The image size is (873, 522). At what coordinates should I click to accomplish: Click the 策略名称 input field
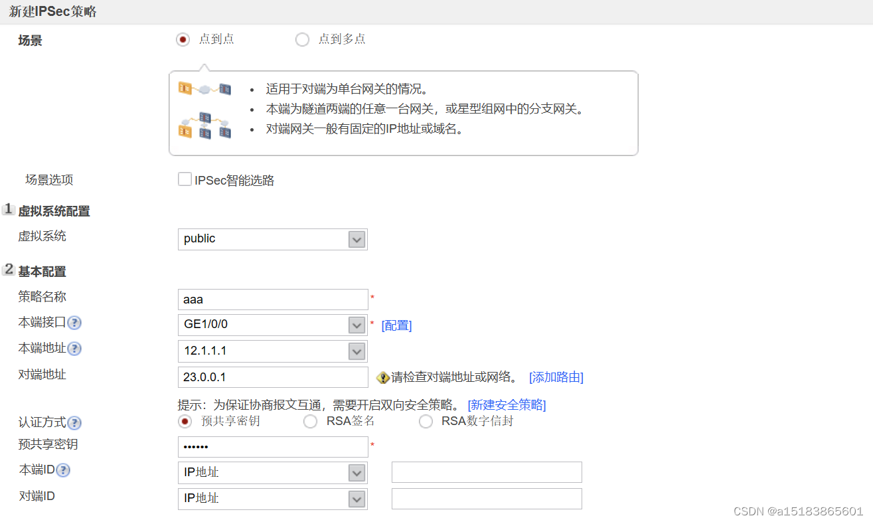point(273,300)
